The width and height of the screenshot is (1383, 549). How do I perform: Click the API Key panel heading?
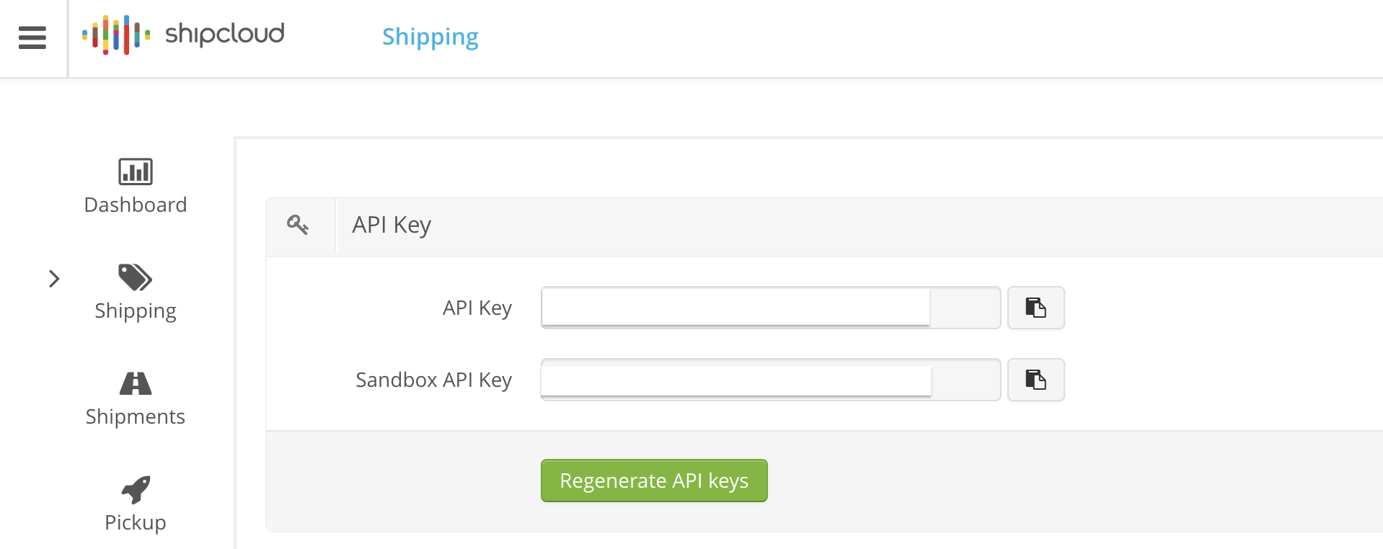392,226
